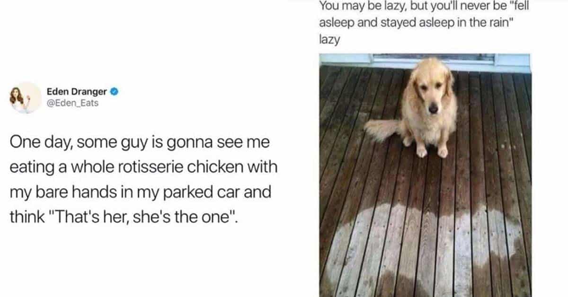Screen dimensions: 568x297
Task: Click the blue verified badge
Action: pos(115,92)
